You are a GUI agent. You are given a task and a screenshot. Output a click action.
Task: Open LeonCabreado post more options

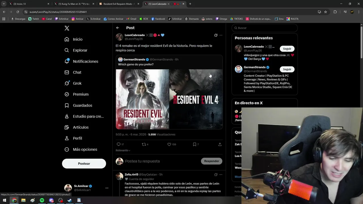click(221, 35)
